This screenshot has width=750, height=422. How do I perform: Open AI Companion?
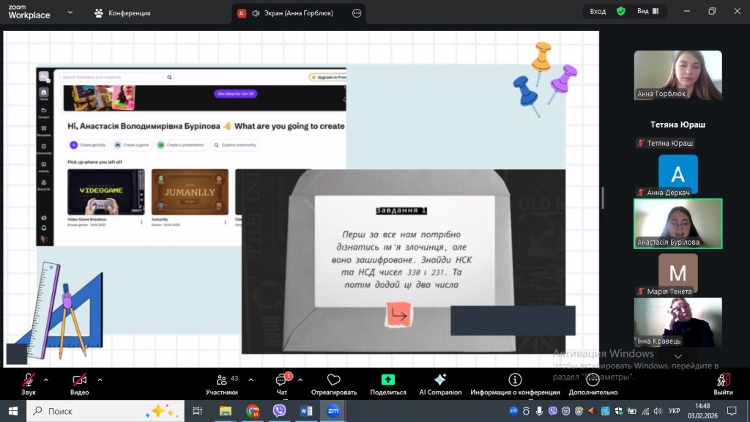tap(439, 380)
